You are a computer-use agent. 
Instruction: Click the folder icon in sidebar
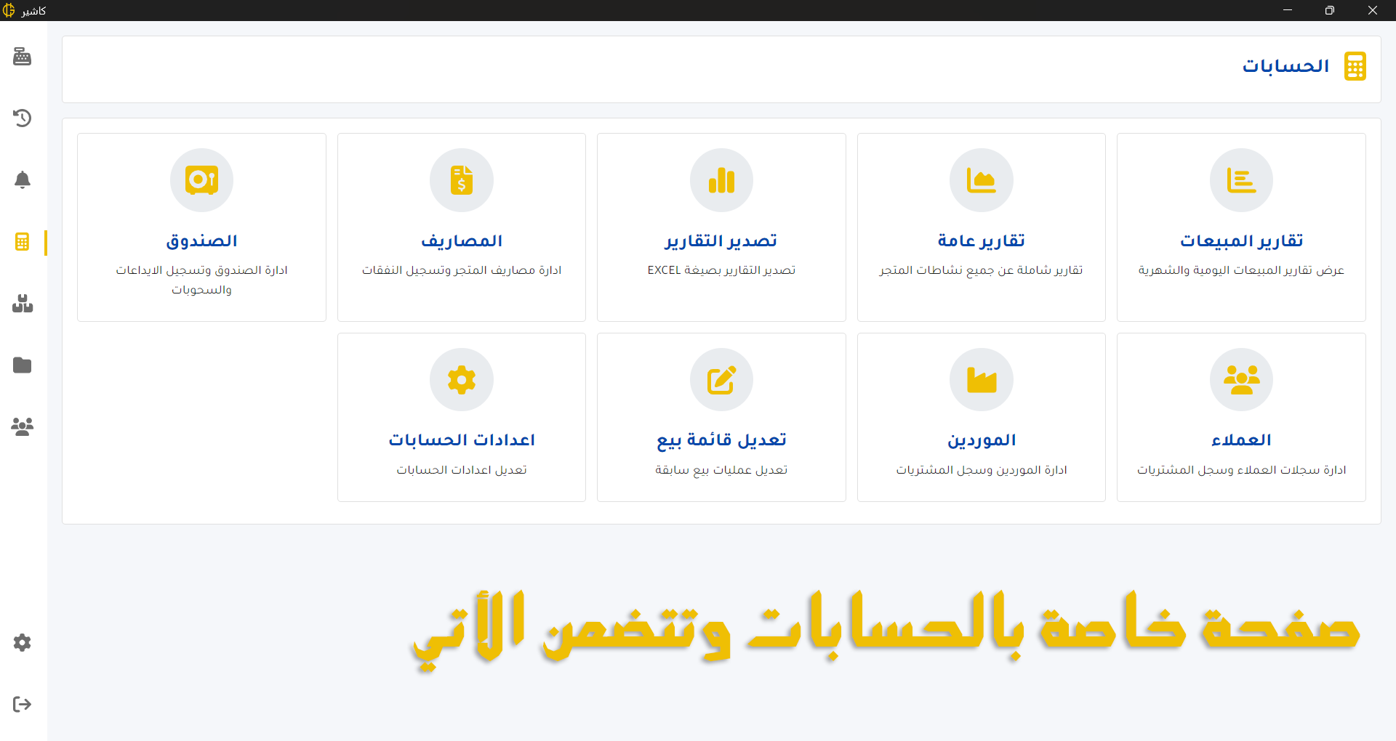[23, 365]
